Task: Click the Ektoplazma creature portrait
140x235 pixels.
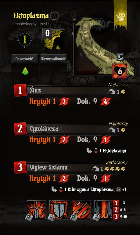Action: [x=98, y=49]
